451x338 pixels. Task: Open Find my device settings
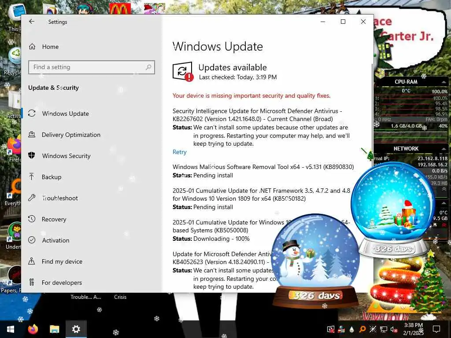pyautogui.click(x=62, y=261)
